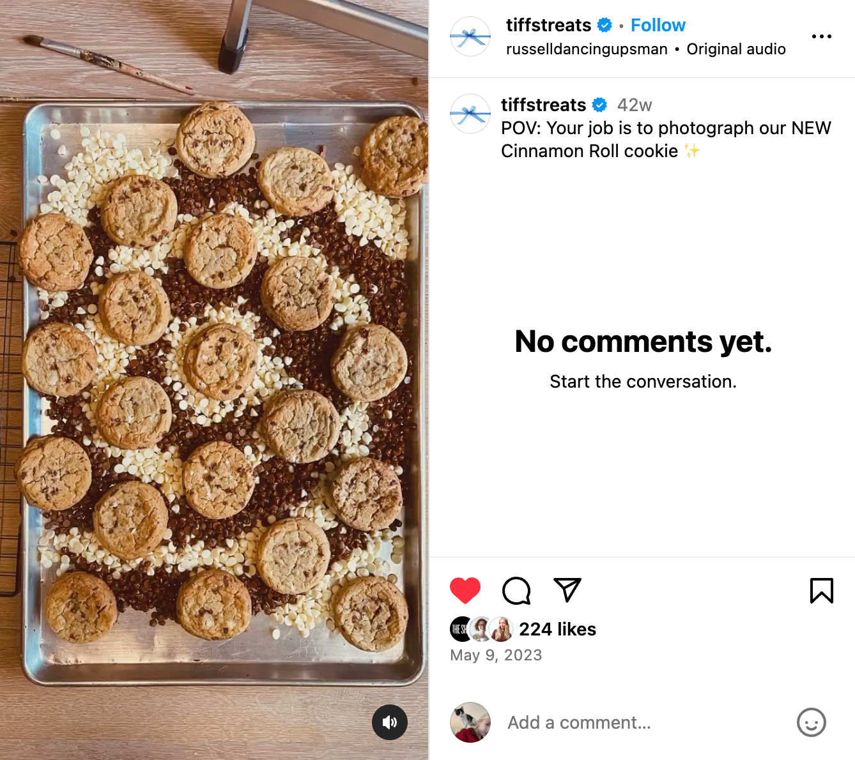Save post with the bookmark icon
The width and height of the screenshot is (855, 760).
pos(821,590)
